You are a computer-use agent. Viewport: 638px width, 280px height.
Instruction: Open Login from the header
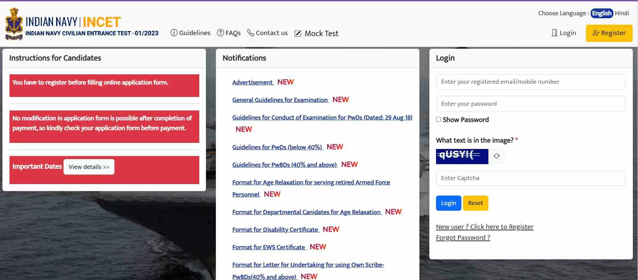click(x=564, y=33)
